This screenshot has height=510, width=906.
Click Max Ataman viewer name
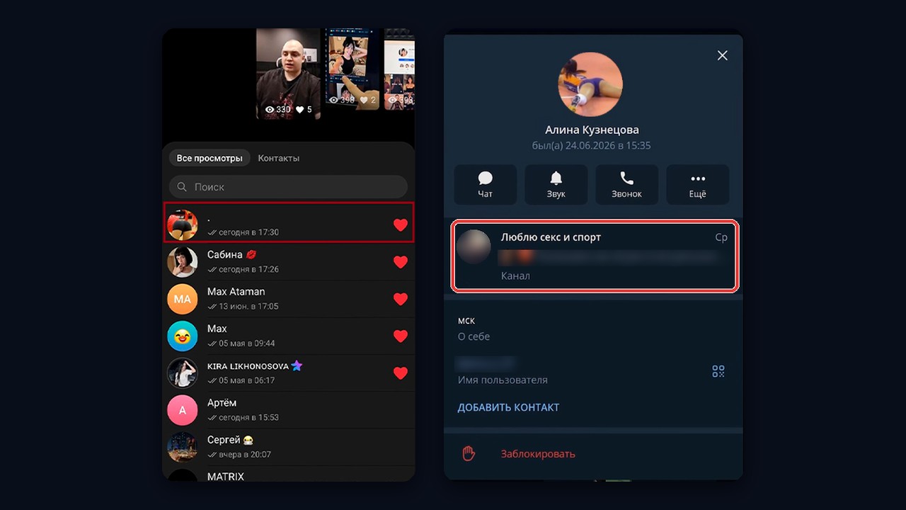[236, 291]
